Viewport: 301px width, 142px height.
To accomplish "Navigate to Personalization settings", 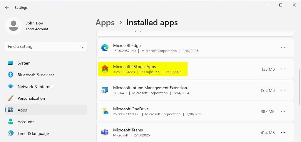I will coord(31,98).
